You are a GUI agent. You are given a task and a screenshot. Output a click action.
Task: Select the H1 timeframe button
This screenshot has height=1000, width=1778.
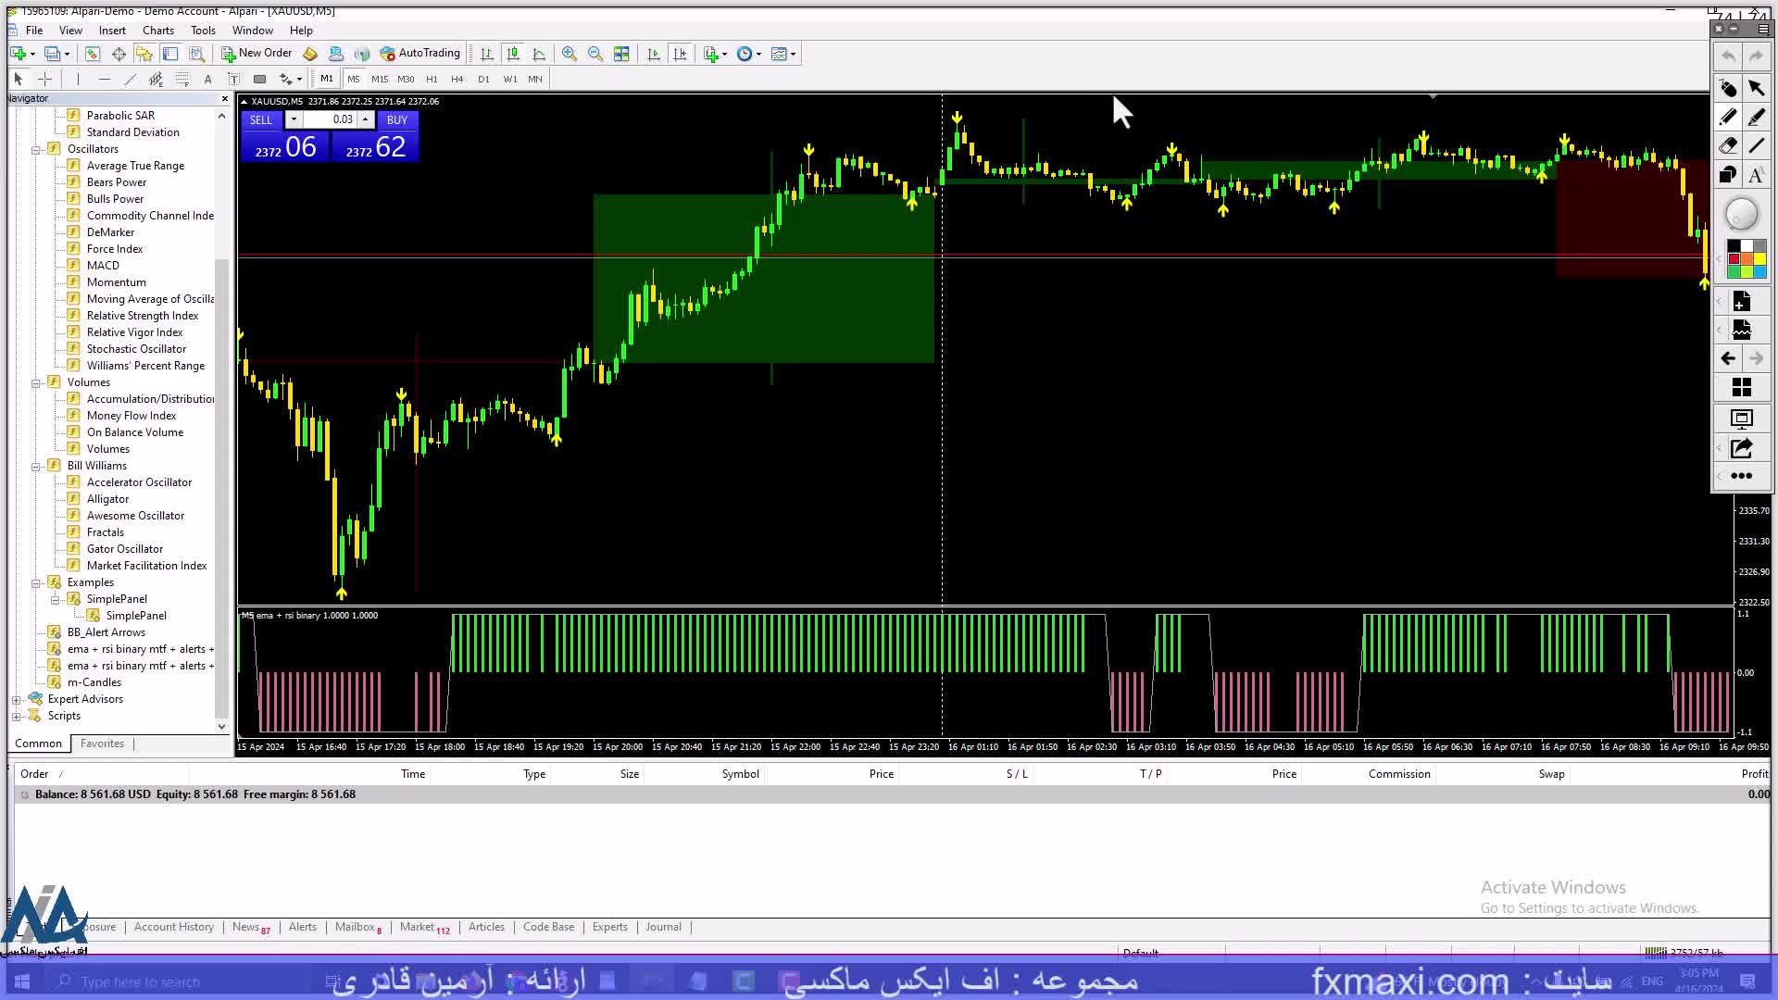tap(432, 79)
